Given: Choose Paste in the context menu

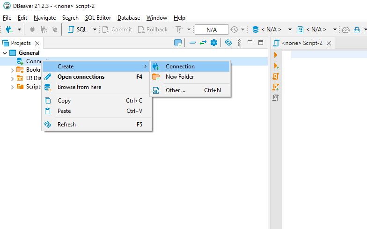Looking at the screenshot, I should tap(97, 111).
